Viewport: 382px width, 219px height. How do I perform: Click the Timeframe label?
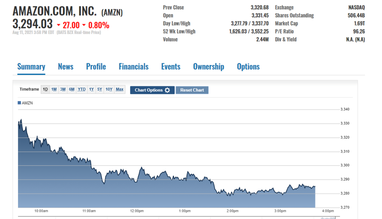click(x=29, y=90)
